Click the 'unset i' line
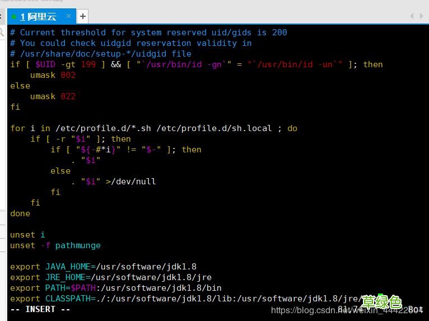This screenshot has height=321, width=429. pyautogui.click(x=27, y=235)
